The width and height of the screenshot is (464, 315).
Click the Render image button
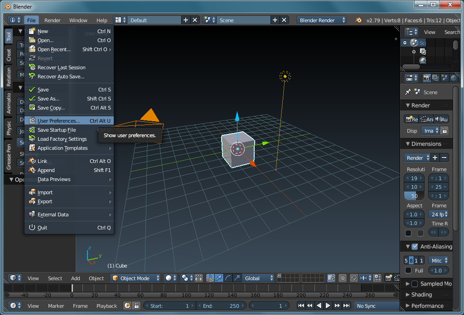(x=412, y=119)
